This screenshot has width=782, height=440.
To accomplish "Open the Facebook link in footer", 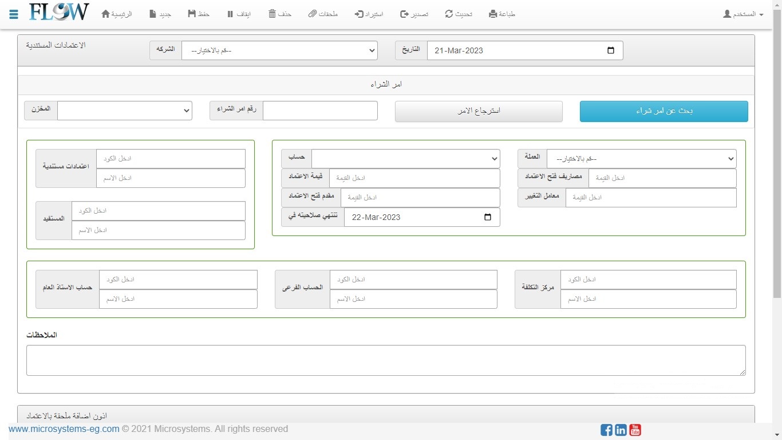I will (606, 430).
